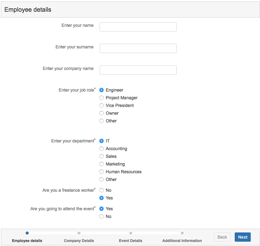
Task: Click the 'Enter your company name' field
Action: click(138, 70)
